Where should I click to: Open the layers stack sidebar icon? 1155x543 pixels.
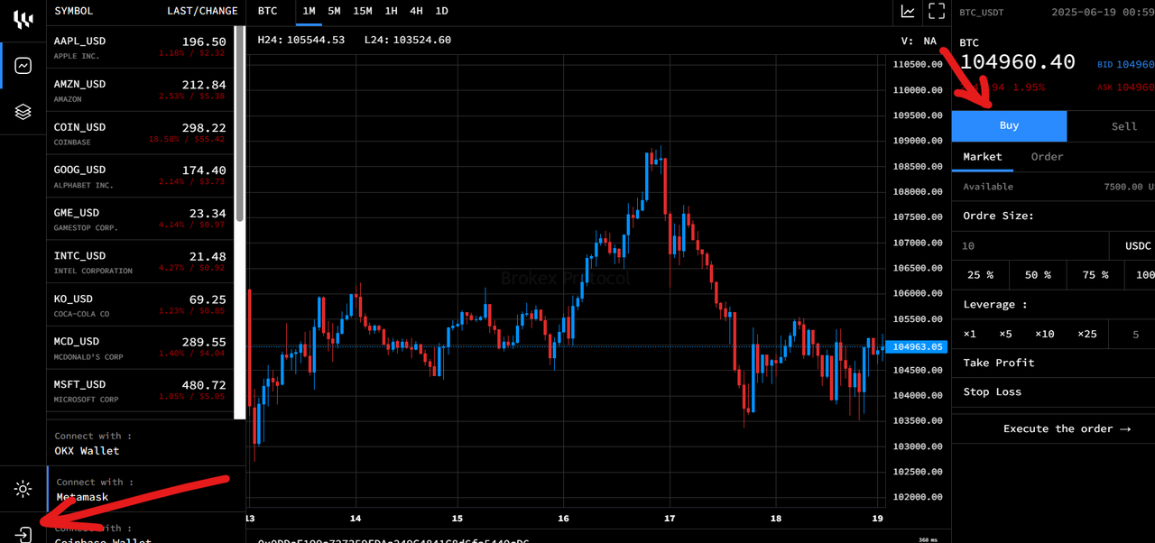[23, 112]
